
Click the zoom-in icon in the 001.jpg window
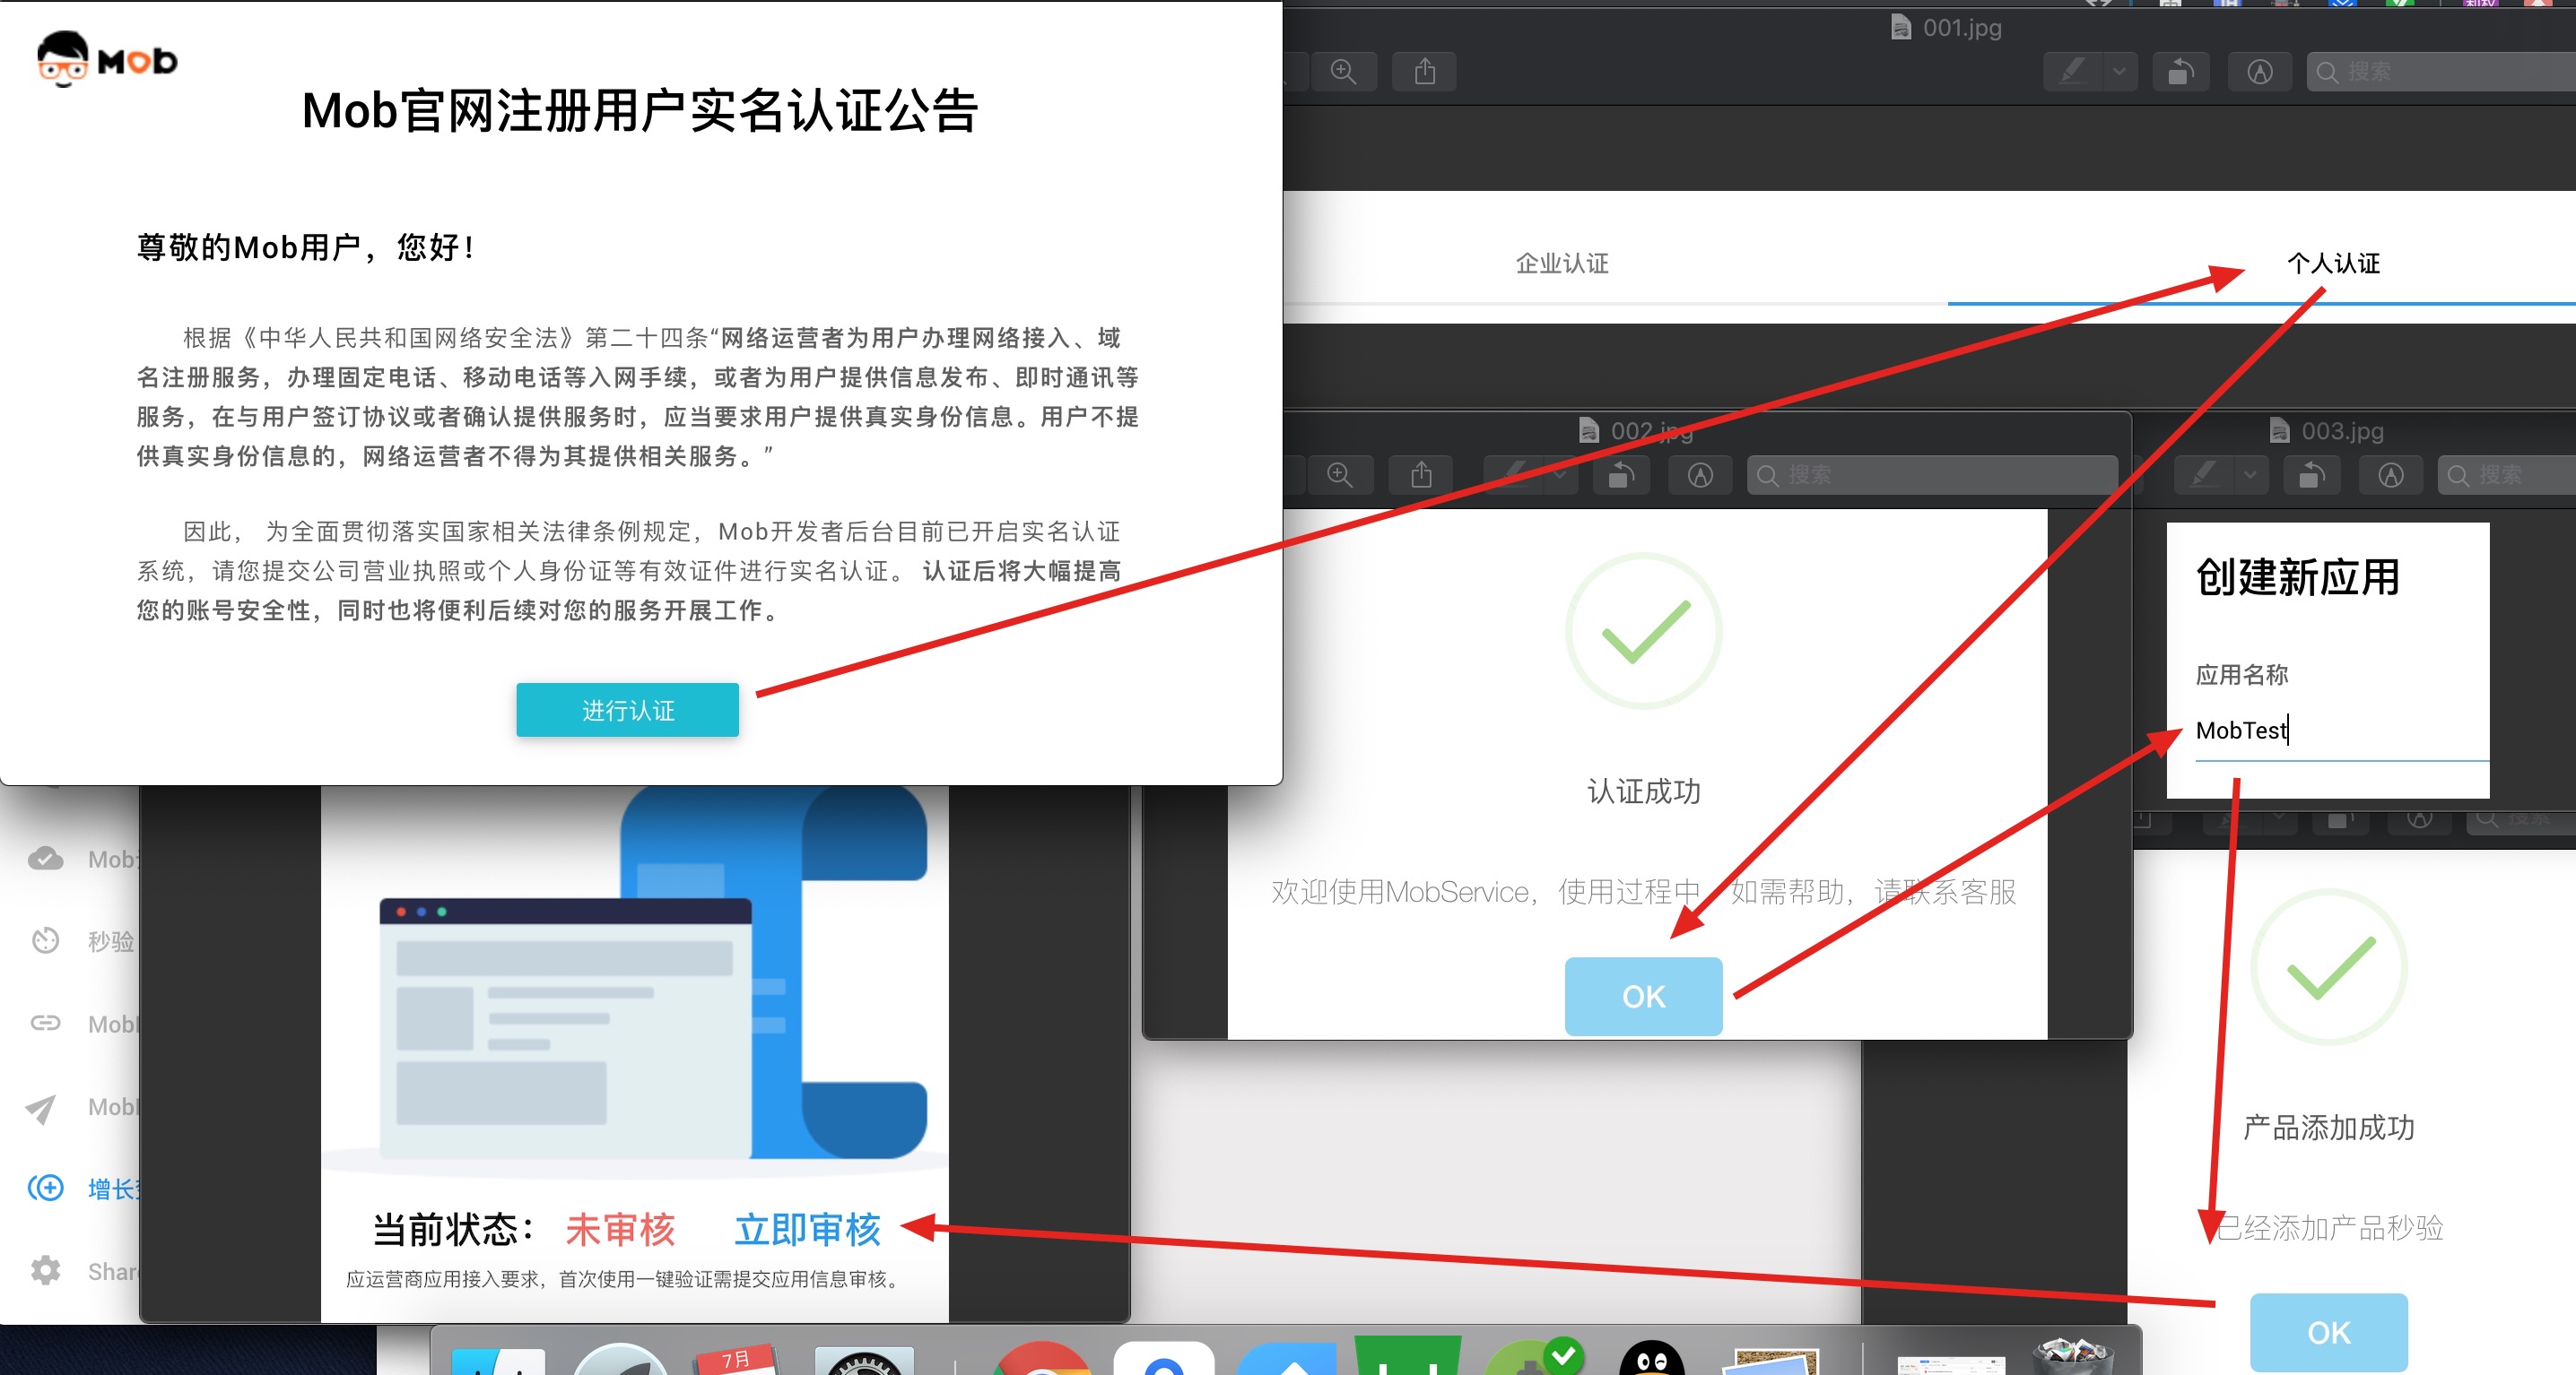coord(1343,72)
